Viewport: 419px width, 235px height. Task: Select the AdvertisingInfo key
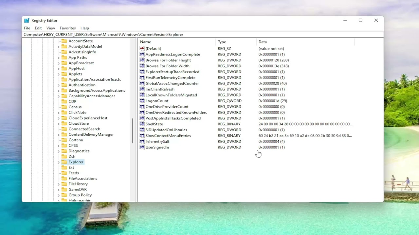82,52
